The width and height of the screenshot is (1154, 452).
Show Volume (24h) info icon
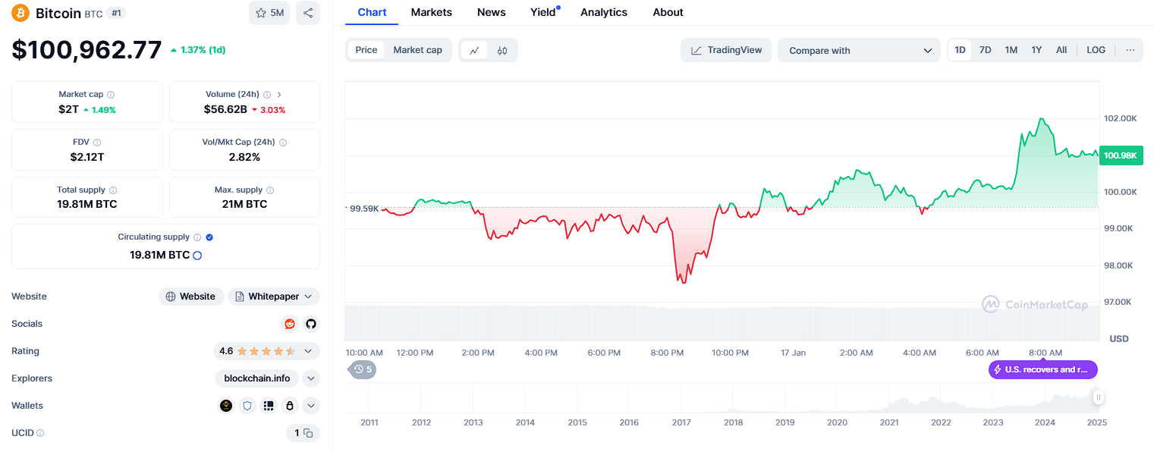click(267, 95)
